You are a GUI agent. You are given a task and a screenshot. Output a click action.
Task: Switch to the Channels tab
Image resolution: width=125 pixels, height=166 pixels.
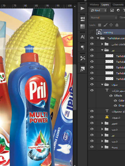[x=118, y=5]
